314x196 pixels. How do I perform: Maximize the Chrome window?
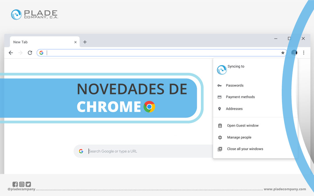[x=289, y=38]
